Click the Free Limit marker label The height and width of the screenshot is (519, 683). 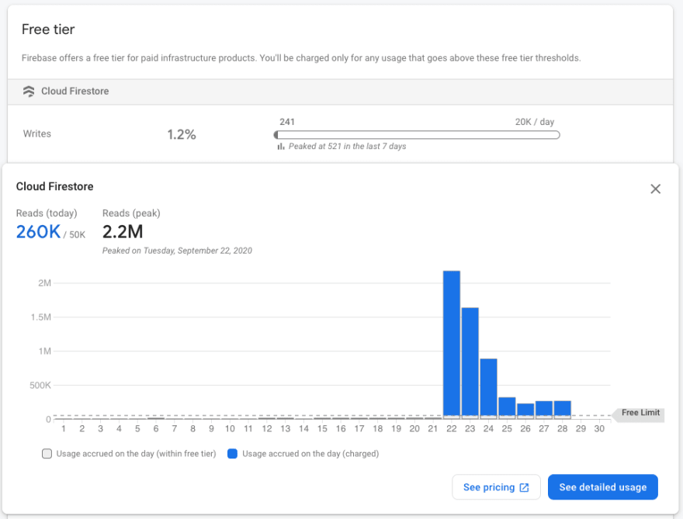click(639, 415)
